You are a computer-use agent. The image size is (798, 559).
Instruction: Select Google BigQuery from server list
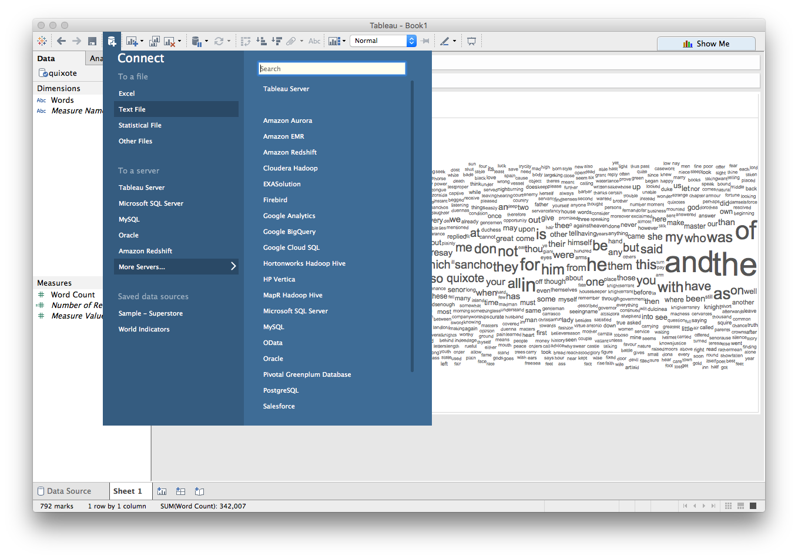click(289, 232)
